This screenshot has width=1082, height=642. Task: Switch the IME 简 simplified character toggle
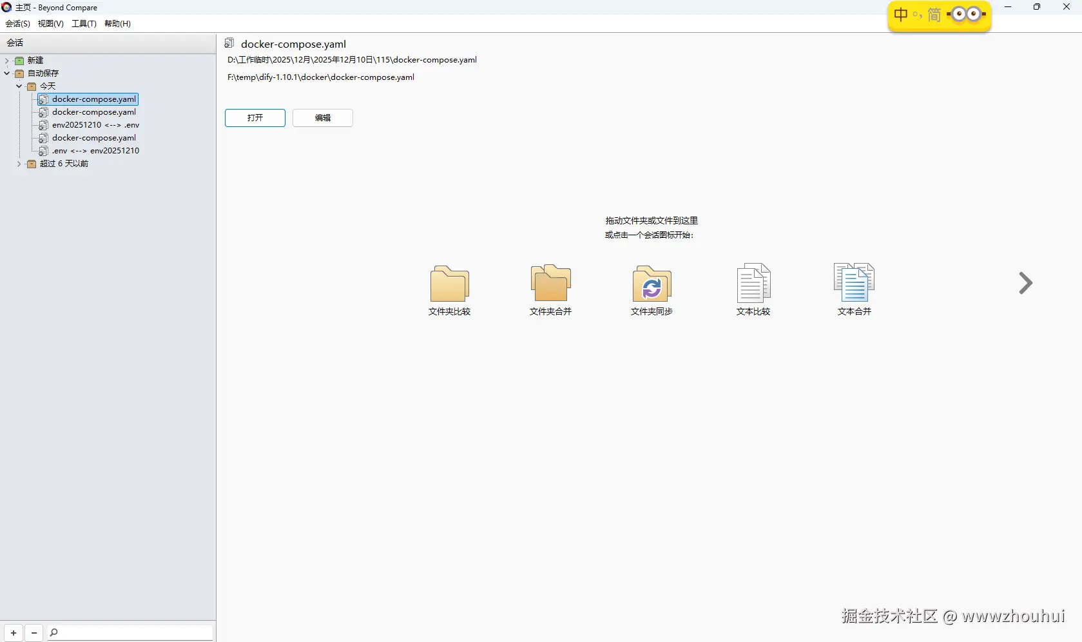pyautogui.click(x=934, y=14)
